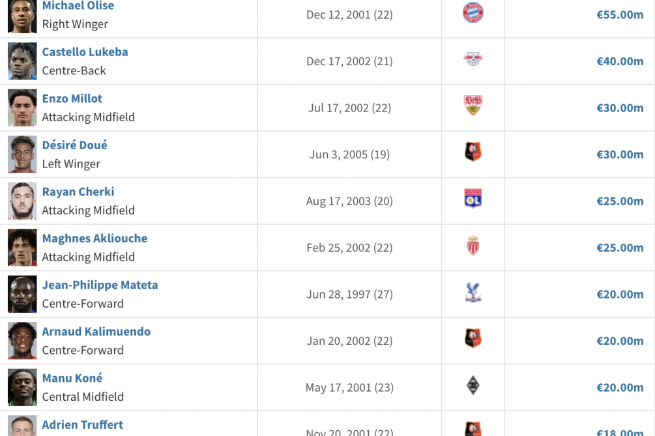Open Castello Lukeba player profile
The height and width of the screenshot is (436, 655).
coord(85,51)
